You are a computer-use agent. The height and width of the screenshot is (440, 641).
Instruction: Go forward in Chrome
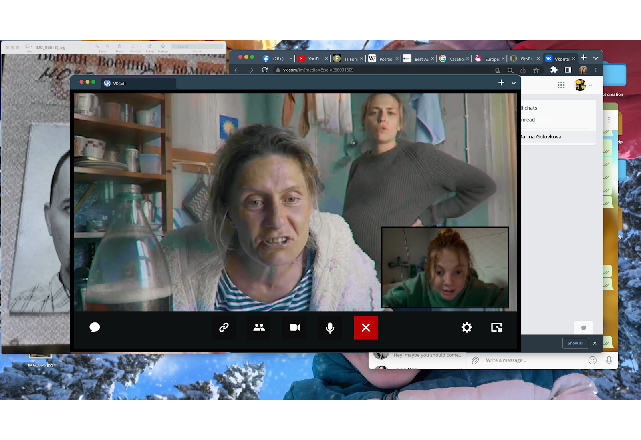[250, 70]
